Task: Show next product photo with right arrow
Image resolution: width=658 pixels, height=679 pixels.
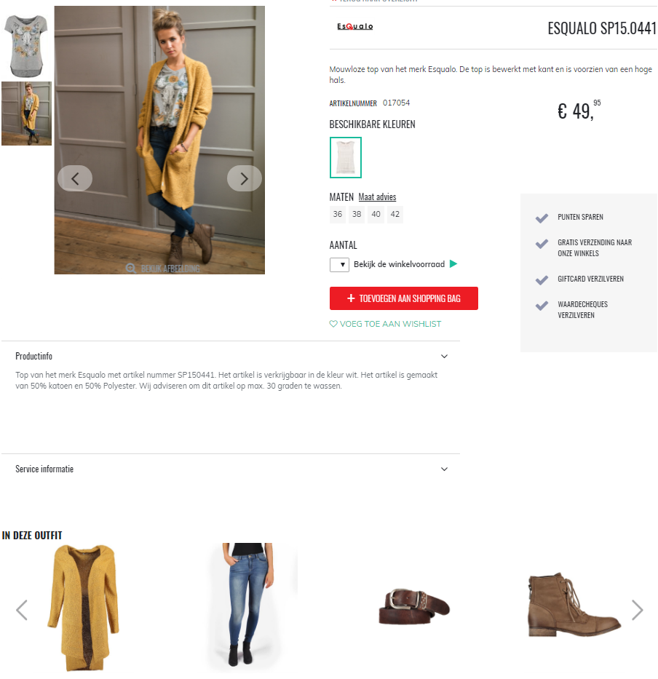Action: coord(245,178)
